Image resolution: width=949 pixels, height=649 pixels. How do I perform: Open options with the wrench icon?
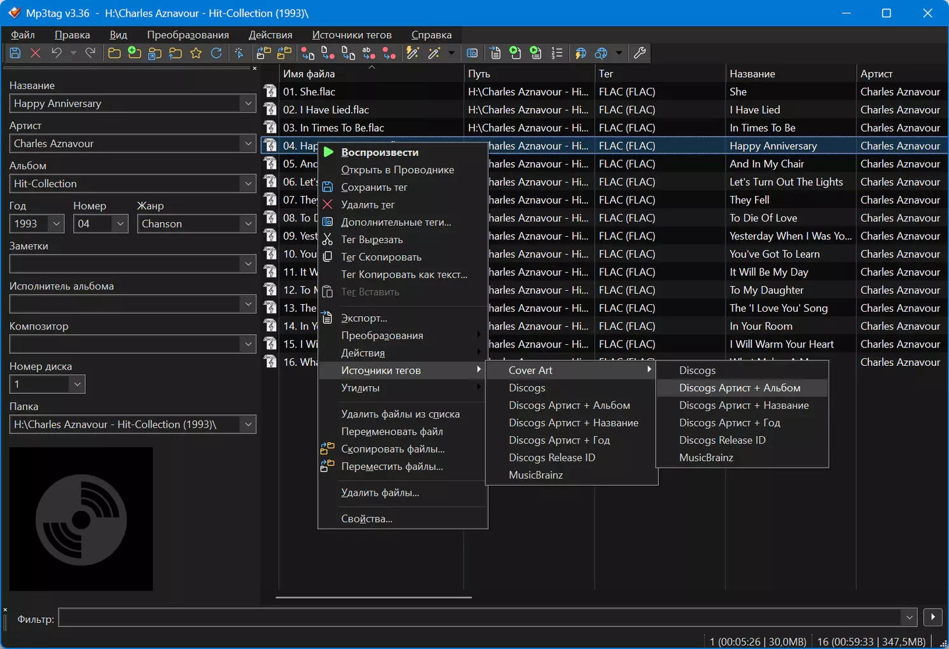pos(640,53)
